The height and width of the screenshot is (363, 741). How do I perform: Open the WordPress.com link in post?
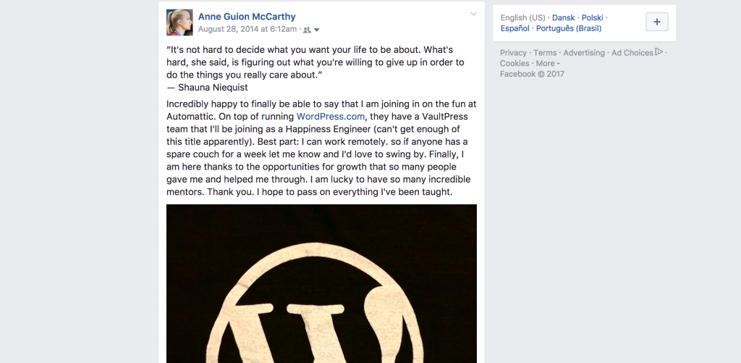326,116
